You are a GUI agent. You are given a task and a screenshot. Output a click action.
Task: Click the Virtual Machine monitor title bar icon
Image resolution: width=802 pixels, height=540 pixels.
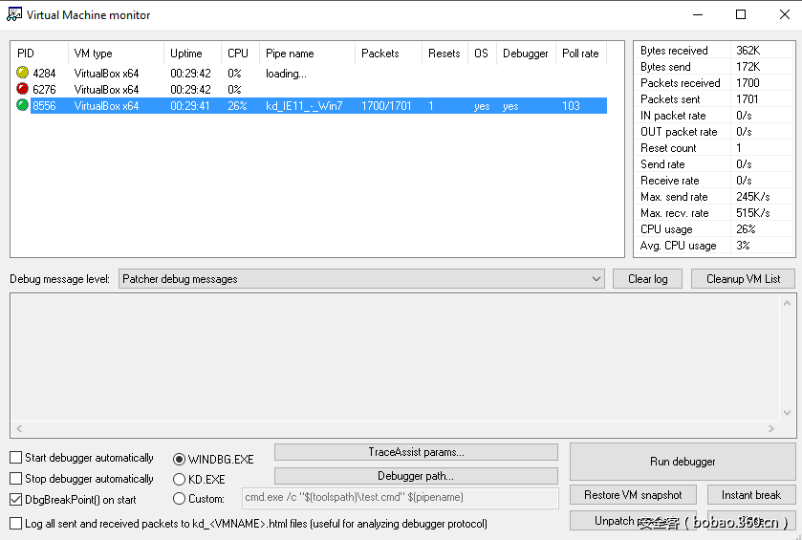[13, 14]
